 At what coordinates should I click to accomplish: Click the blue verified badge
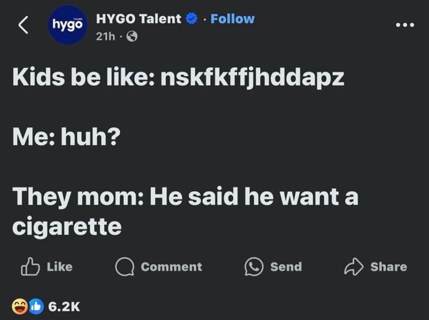tap(192, 19)
